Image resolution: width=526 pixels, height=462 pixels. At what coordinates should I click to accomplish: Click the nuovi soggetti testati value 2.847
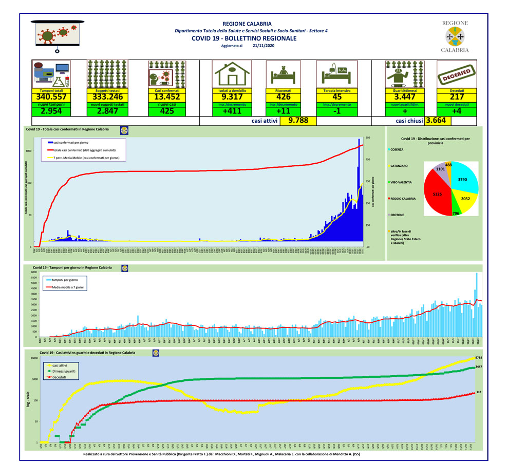(x=108, y=111)
